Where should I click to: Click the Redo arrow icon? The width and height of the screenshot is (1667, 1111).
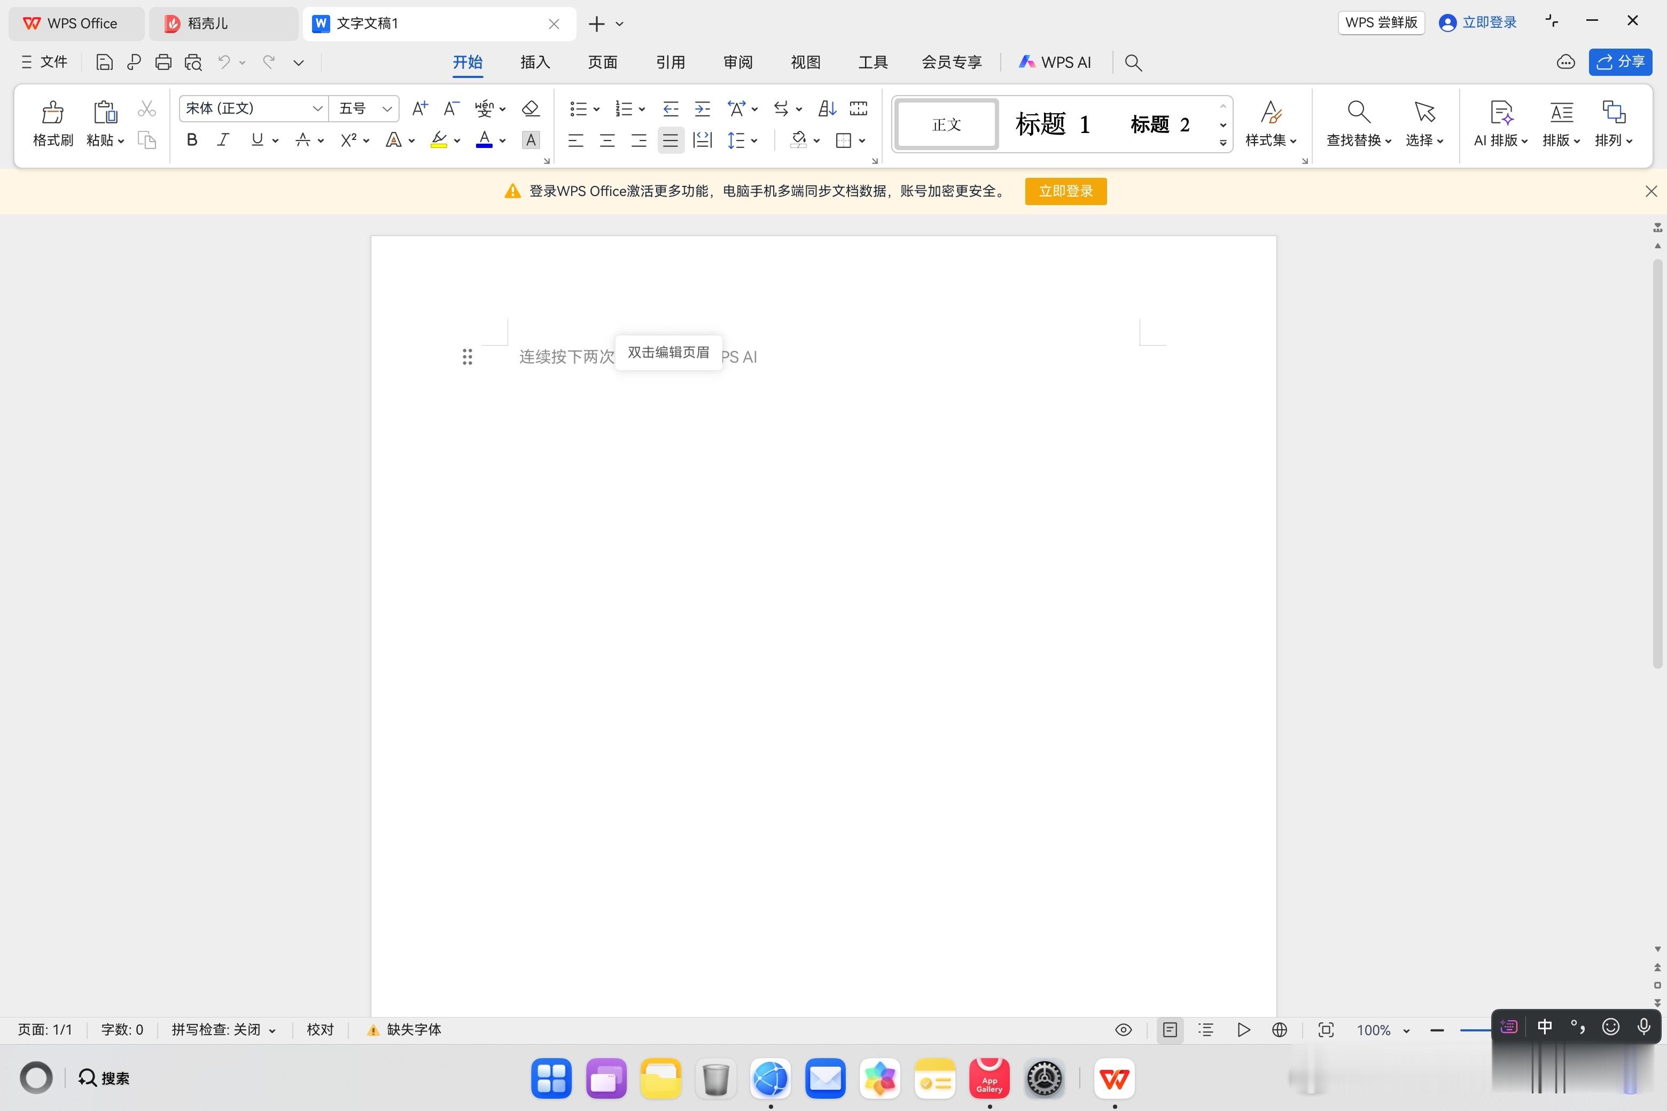pyautogui.click(x=269, y=62)
